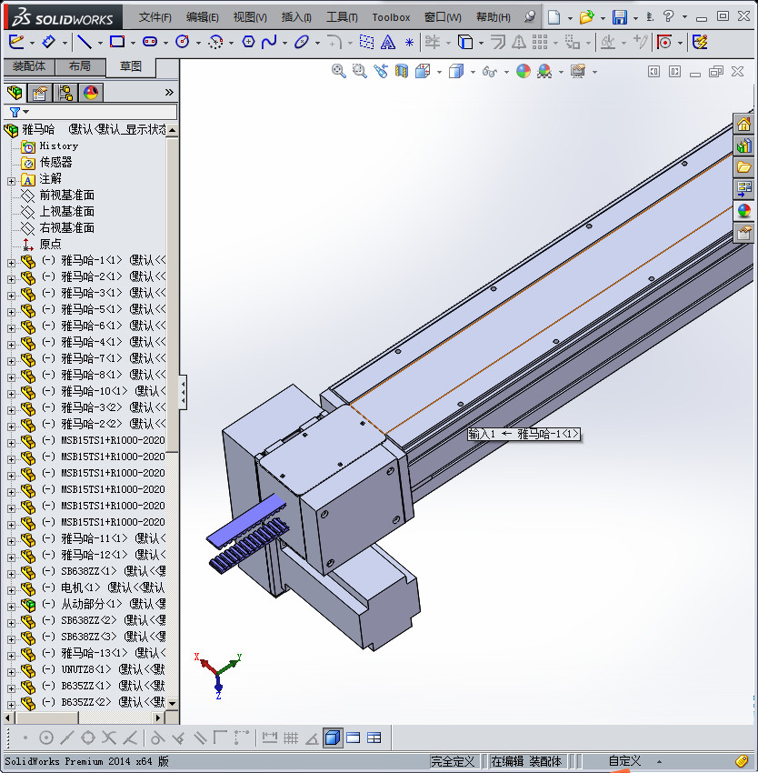Open the 文件(F) menu
758x773 pixels.
[x=155, y=17]
